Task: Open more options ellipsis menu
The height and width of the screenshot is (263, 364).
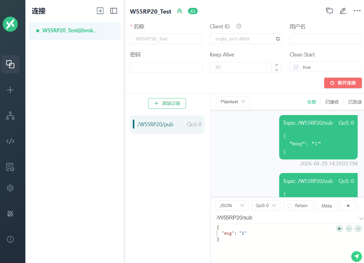Action: [357, 11]
